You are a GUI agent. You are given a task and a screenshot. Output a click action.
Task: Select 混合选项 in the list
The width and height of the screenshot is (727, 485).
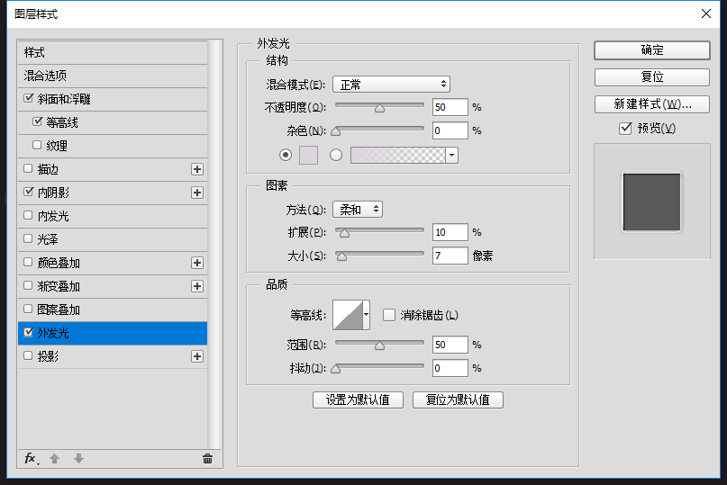[113, 76]
